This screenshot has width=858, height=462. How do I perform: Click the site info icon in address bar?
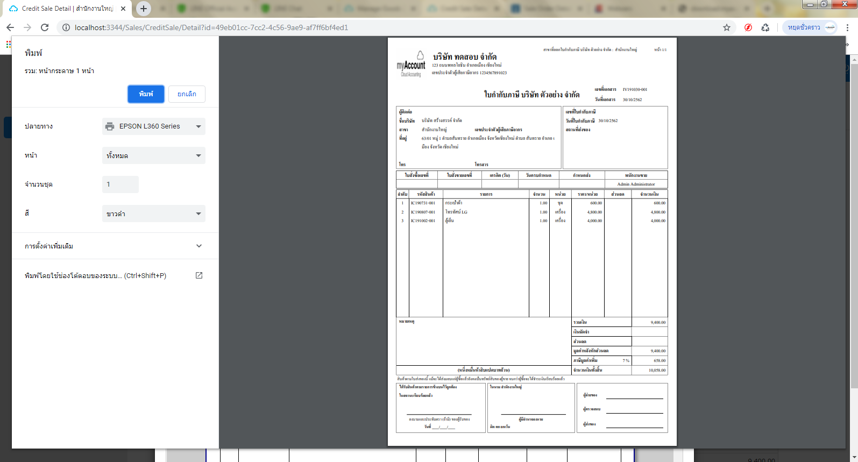(66, 27)
